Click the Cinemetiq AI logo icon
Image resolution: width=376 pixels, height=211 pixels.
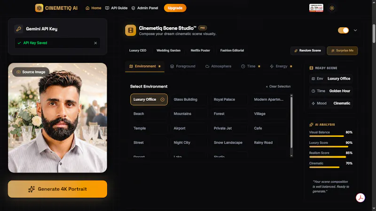tap(39, 8)
